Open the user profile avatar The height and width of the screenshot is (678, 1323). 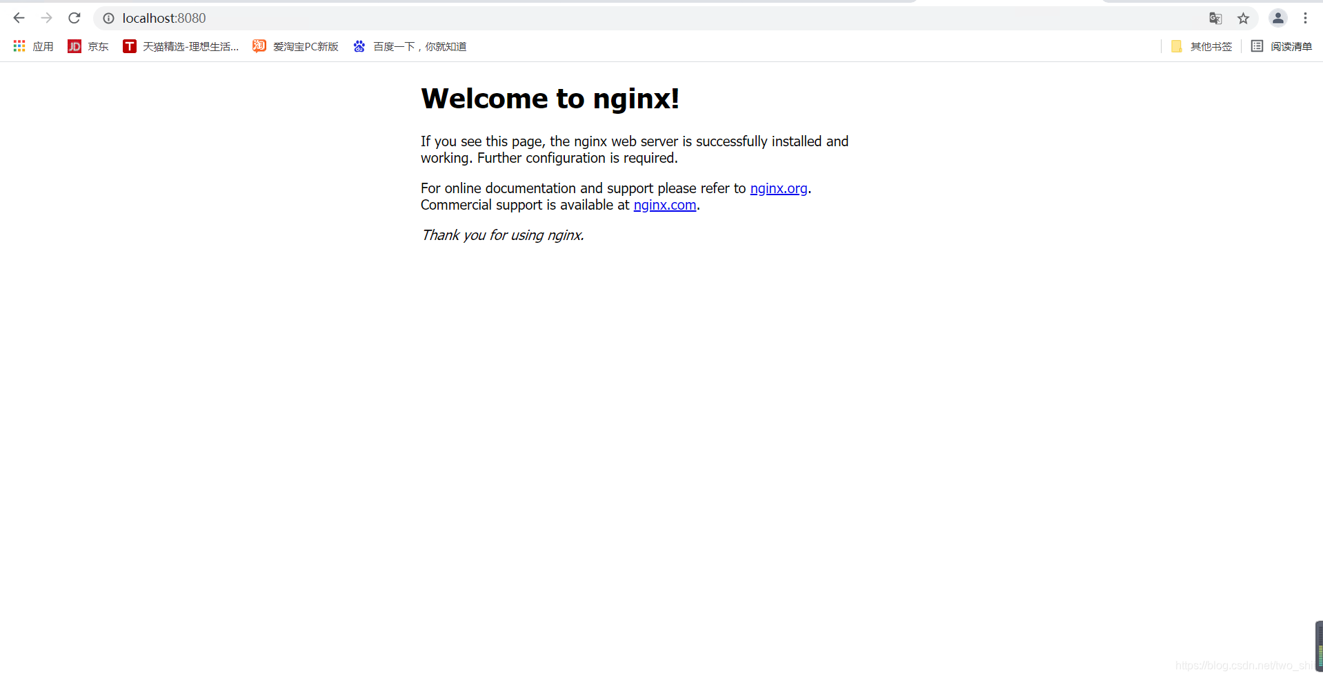point(1277,19)
